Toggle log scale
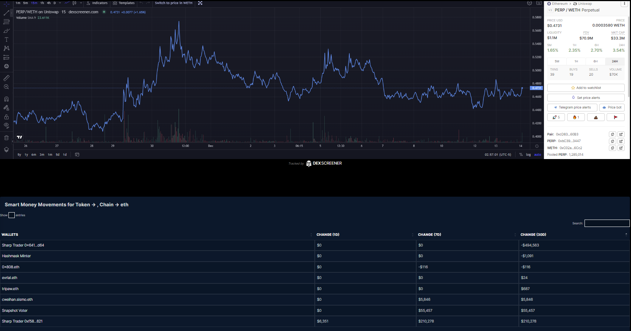The width and height of the screenshot is (631, 331). click(528, 155)
